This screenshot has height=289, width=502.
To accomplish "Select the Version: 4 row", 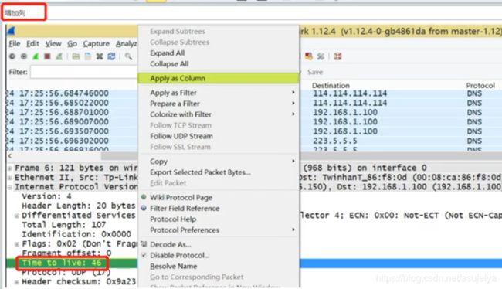I will point(46,196).
